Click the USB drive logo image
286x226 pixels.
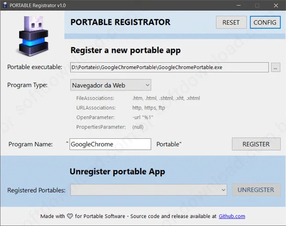33,36
